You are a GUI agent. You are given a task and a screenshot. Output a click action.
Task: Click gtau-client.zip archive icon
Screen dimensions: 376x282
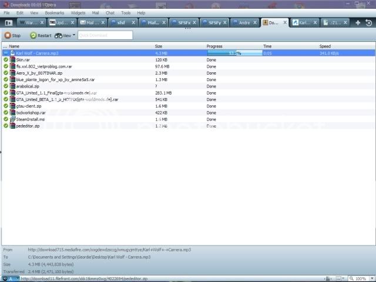coord(12,106)
